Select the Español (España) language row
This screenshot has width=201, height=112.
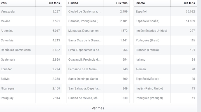pyautogui.click(x=165, y=21)
